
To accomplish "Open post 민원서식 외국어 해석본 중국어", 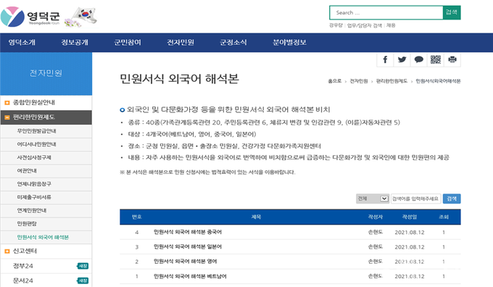I will (187, 232).
